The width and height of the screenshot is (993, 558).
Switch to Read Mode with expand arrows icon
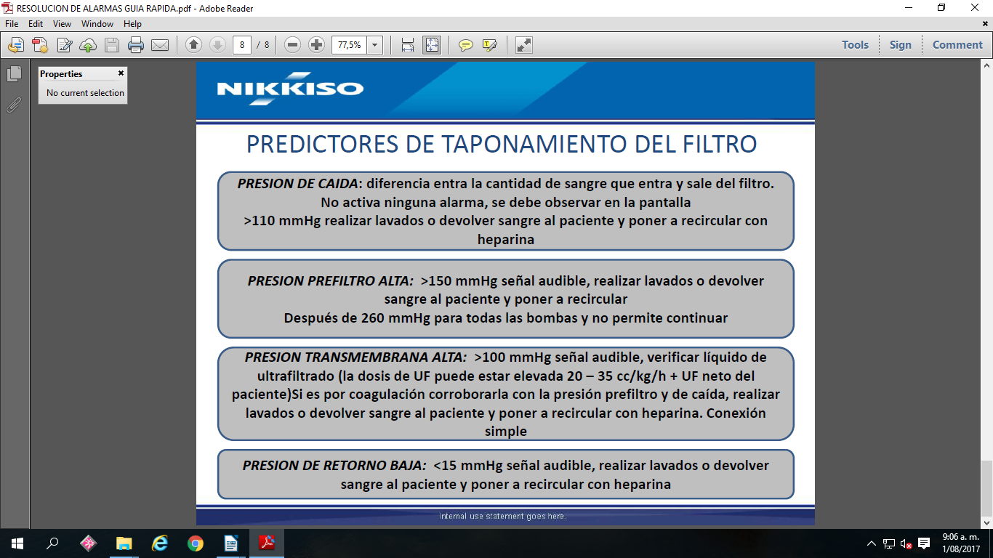click(x=523, y=45)
